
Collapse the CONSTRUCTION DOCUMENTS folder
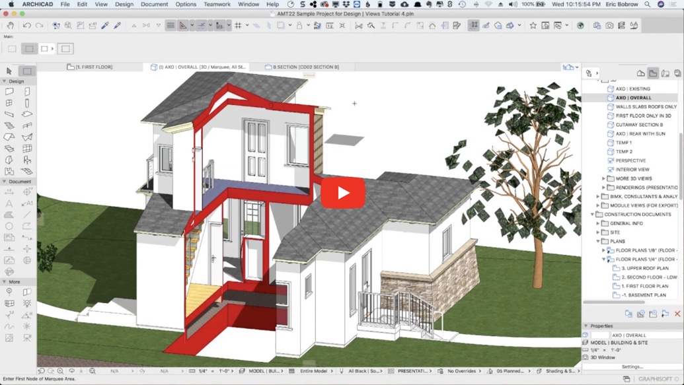[x=592, y=214]
